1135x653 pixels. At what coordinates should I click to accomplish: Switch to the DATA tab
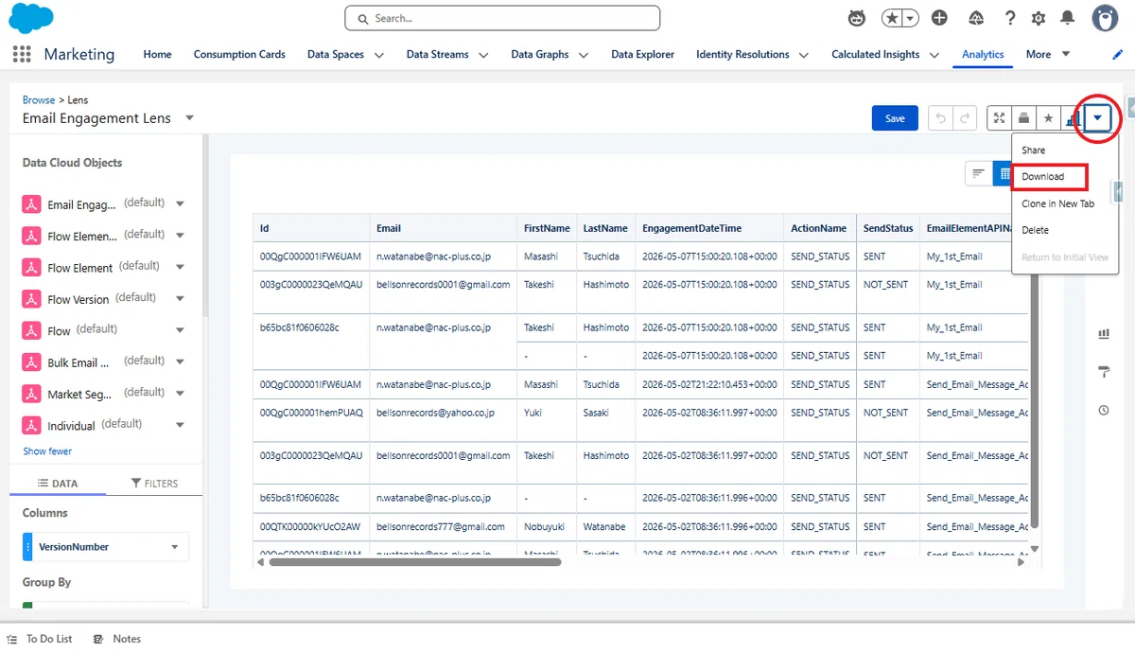(x=58, y=484)
